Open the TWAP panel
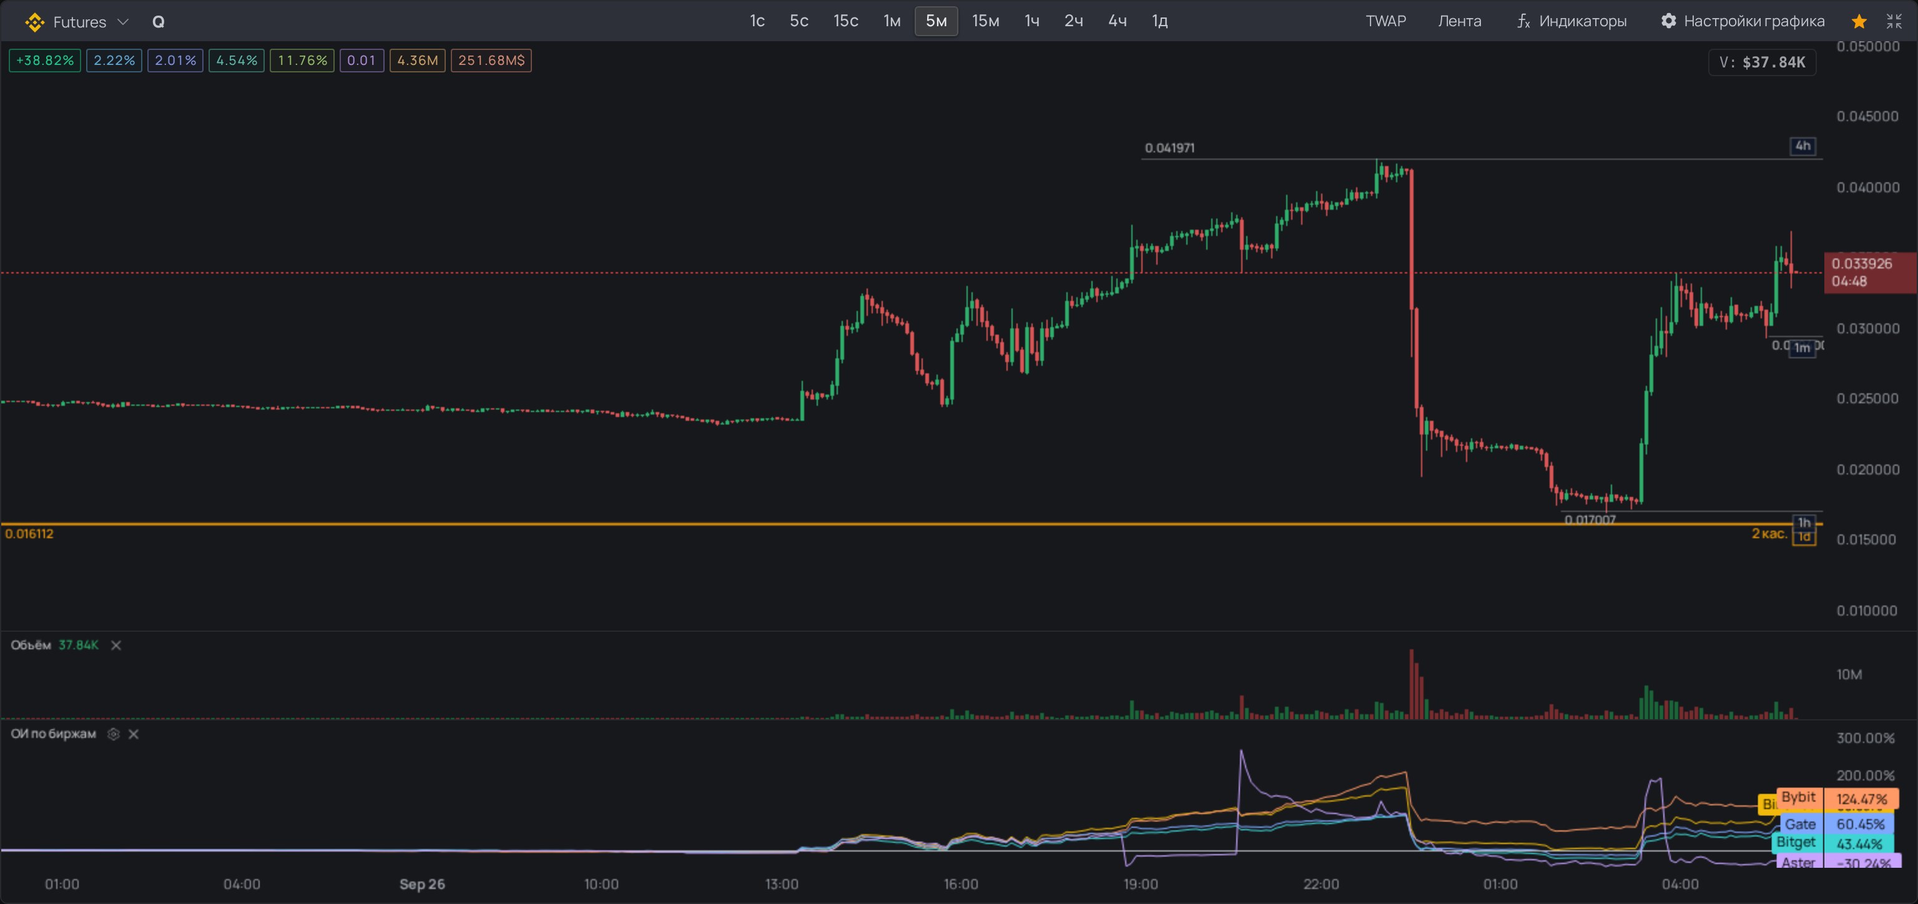 pos(1385,21)
